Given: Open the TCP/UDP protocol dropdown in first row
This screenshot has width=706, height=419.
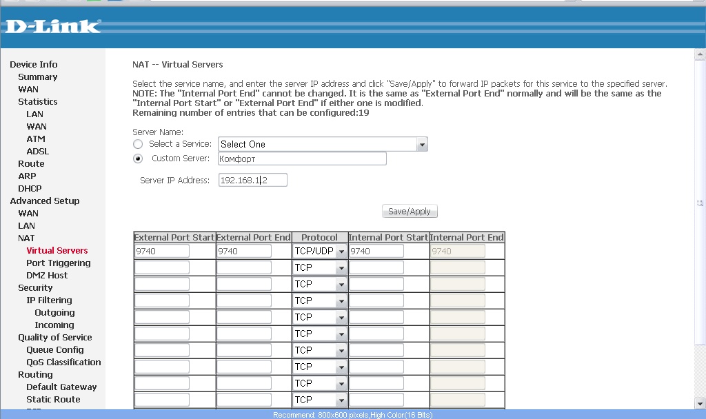Looking at the screenshot, I should coord(320,252).
